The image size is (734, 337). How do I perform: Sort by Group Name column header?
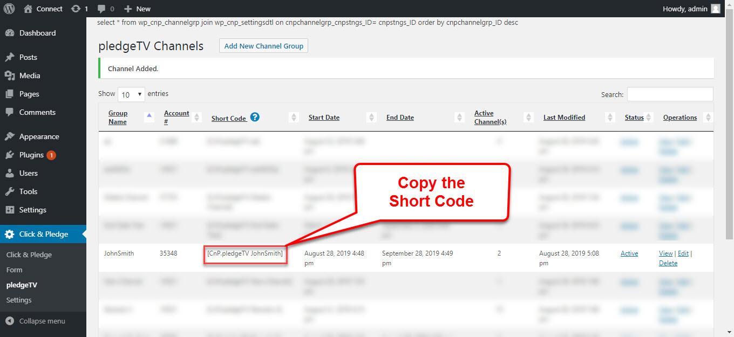point(118,117)
